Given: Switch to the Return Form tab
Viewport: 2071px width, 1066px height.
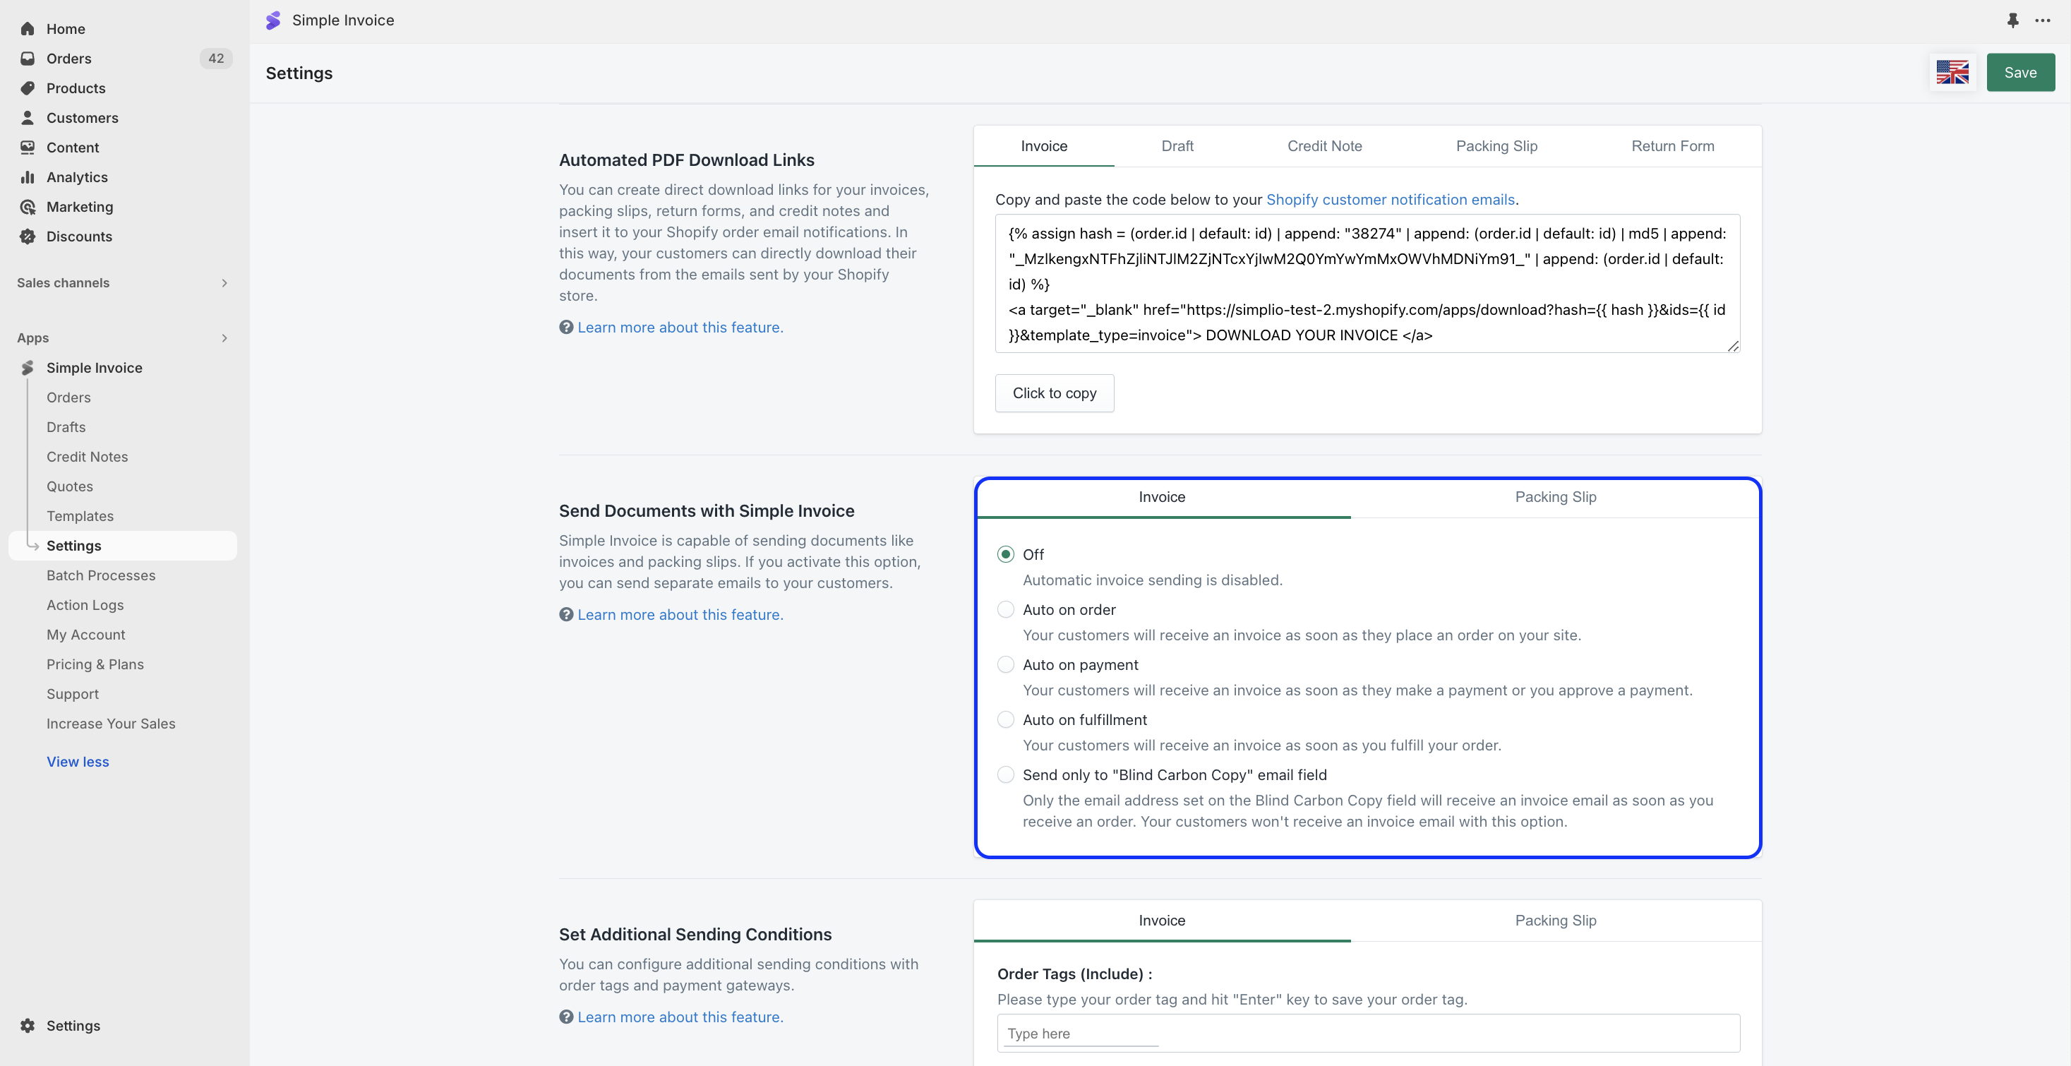Looking at the screenshot, I should point(1672,146).
